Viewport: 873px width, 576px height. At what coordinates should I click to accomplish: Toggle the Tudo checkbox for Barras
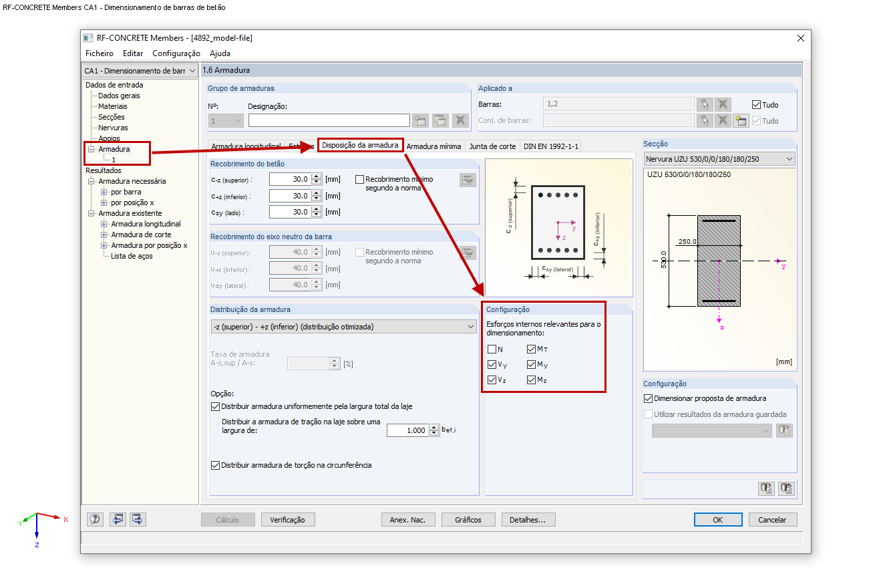click(x=756, y=105)
